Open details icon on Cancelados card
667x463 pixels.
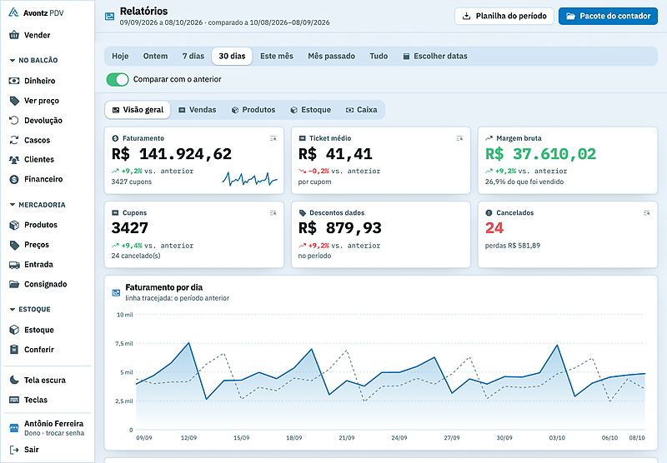[x=647, y=213]
